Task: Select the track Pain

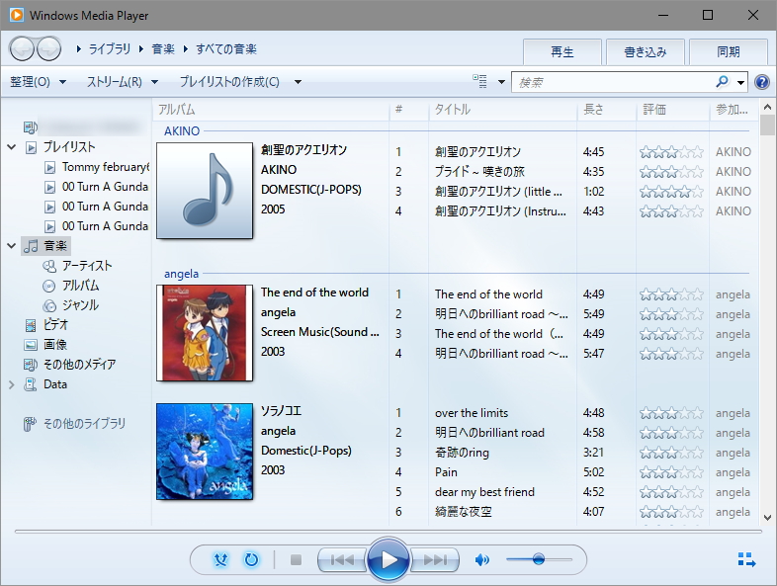Action: click(x=446, y=472)
